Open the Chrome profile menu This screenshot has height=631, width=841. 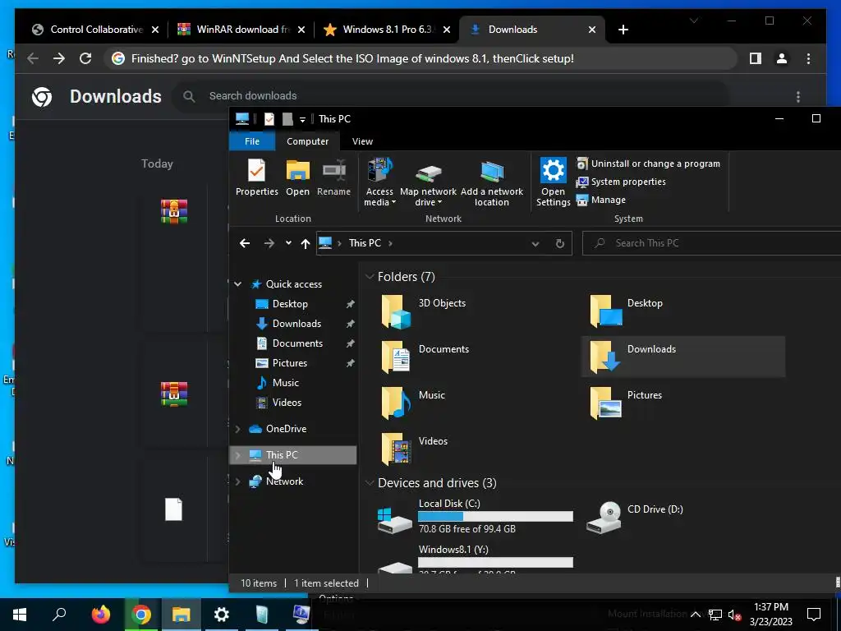click(x=782, y=58)
